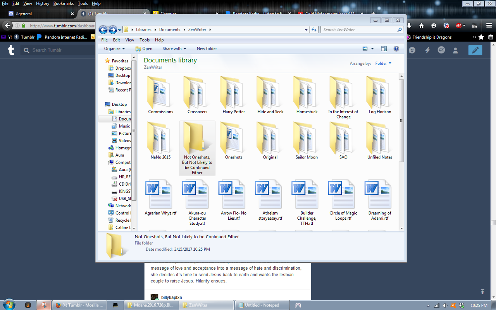Screen dimensions: 496x310
Task: Click the Explorer Forward arrow button
Action: [x=113, y=30]
